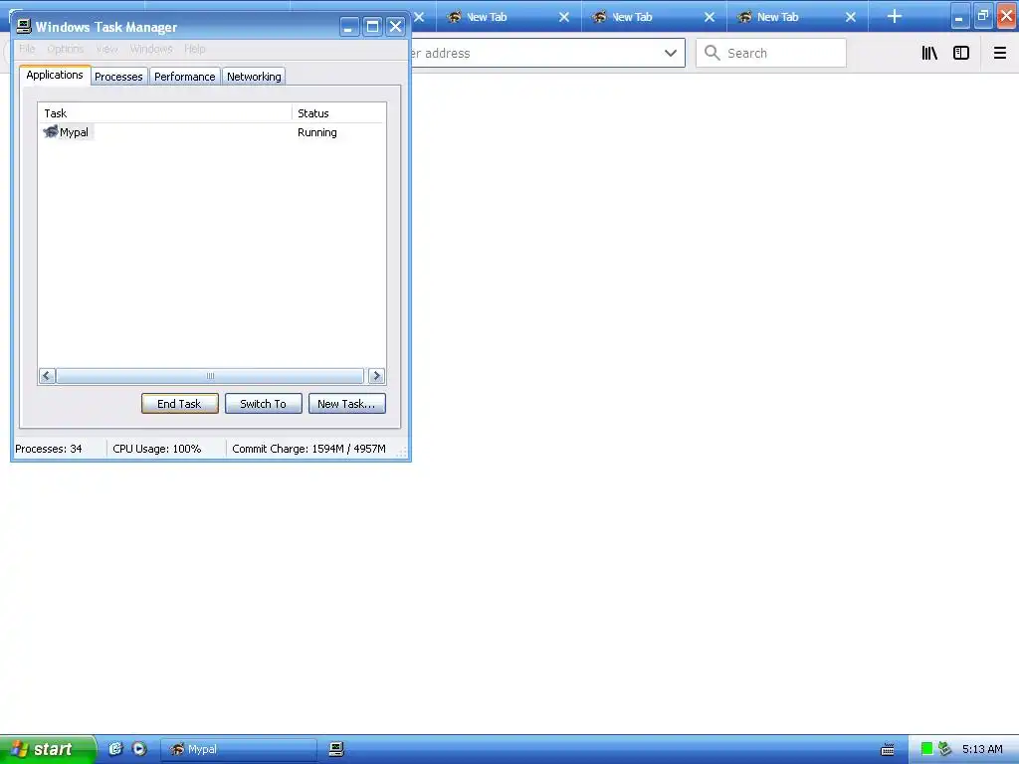Expand the address bar history dropdown

point(671,54)
